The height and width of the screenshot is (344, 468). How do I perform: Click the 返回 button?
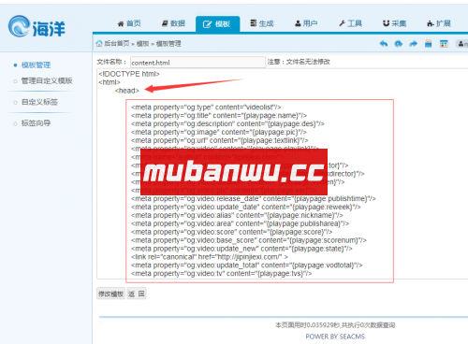(137, 294)
